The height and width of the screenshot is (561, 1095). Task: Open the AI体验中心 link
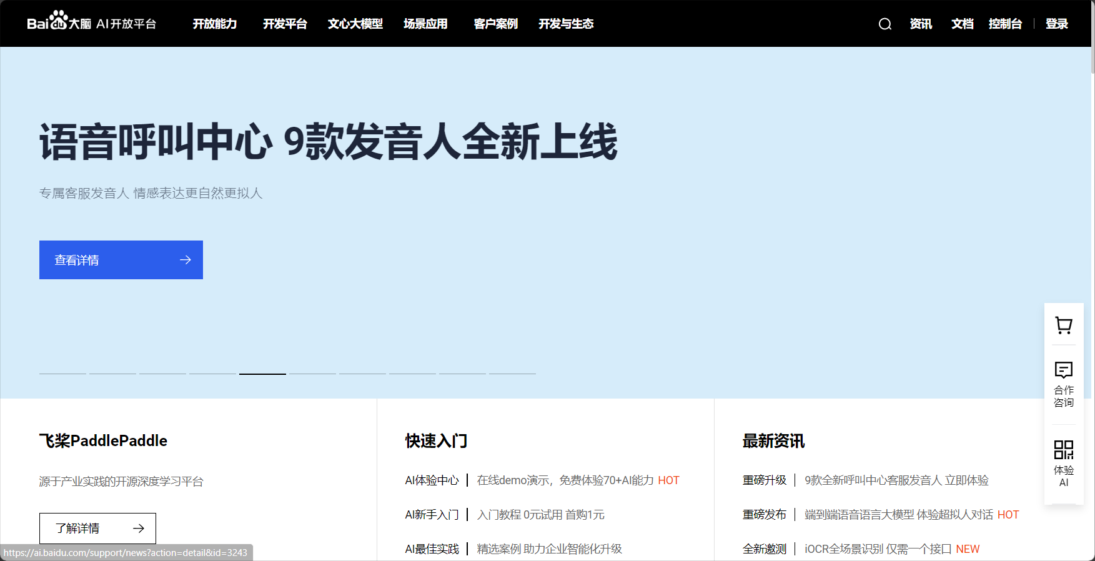click(x=432, y=480)
